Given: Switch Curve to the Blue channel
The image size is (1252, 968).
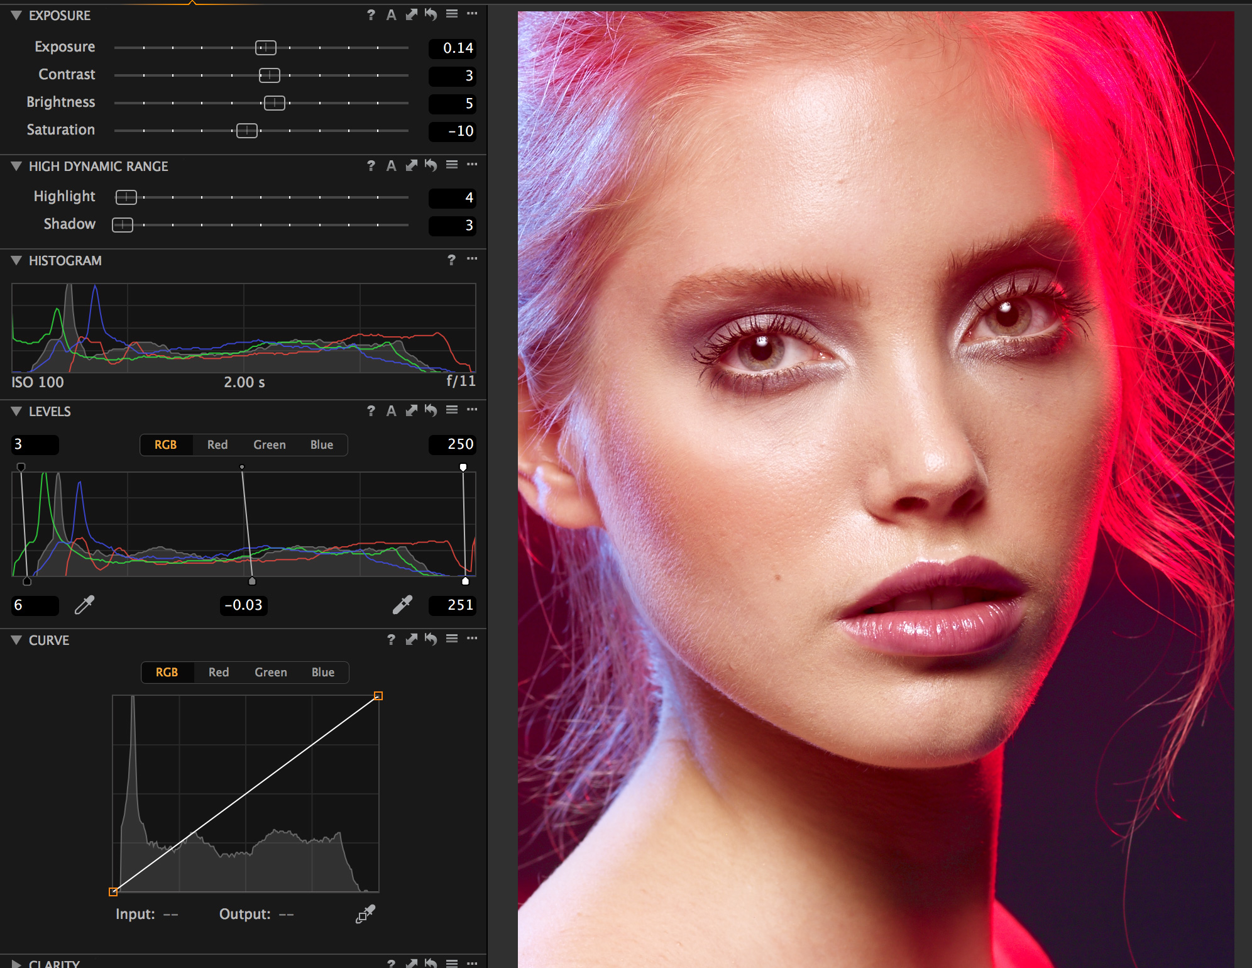Looking at the screenshot, I should [323, 672].
